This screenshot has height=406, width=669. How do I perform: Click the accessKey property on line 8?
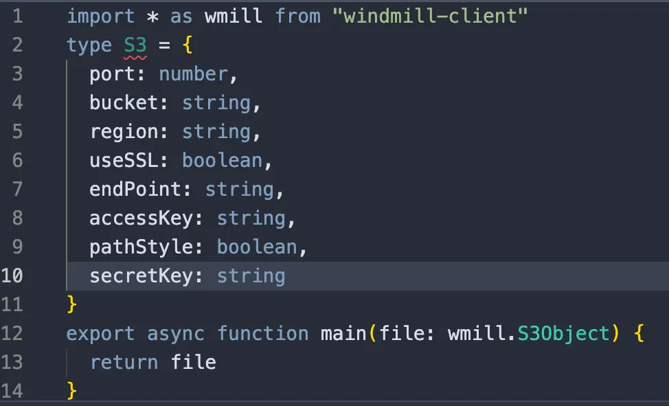click(x=140, y=218)
